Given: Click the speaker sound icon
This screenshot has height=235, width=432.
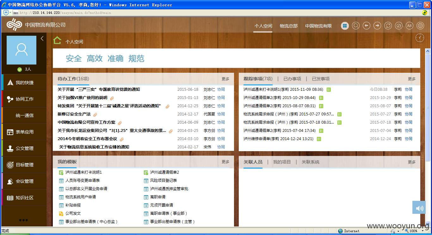Looking at the screenshot, I should pyautogui.click(x=419, y=207).
